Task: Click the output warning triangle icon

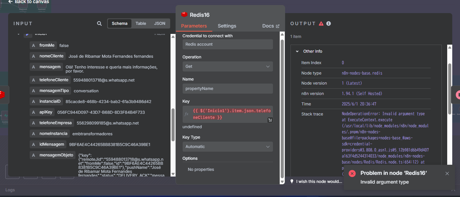Action: pos(321,23)
